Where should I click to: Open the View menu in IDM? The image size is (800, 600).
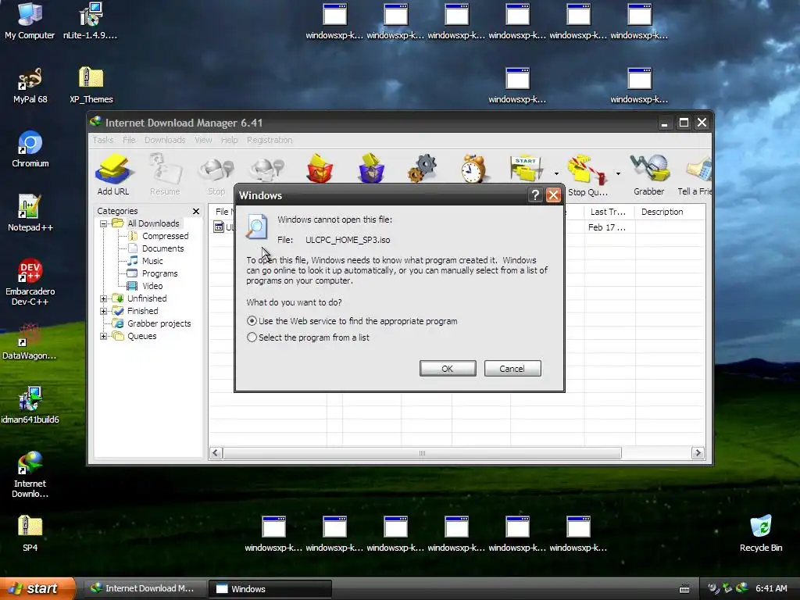pos(203,140)
